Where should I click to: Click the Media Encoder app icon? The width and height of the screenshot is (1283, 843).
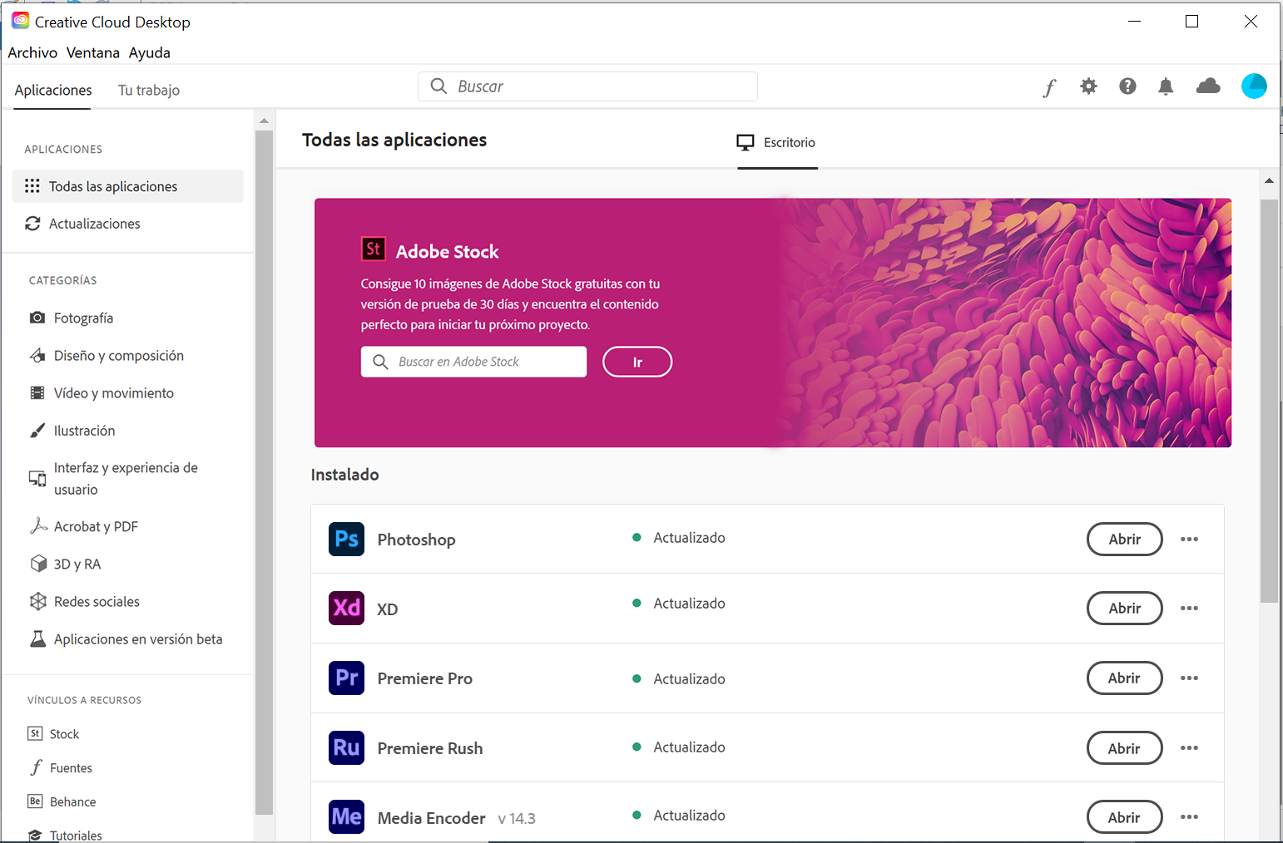[346, 816]
